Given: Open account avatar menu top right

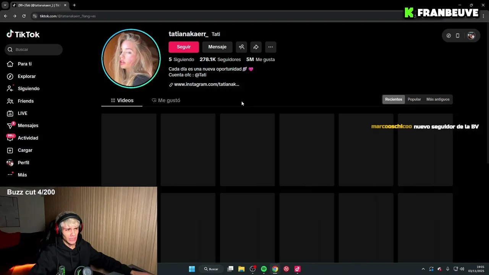Looking at the screenshot, I should pos(471,36).
